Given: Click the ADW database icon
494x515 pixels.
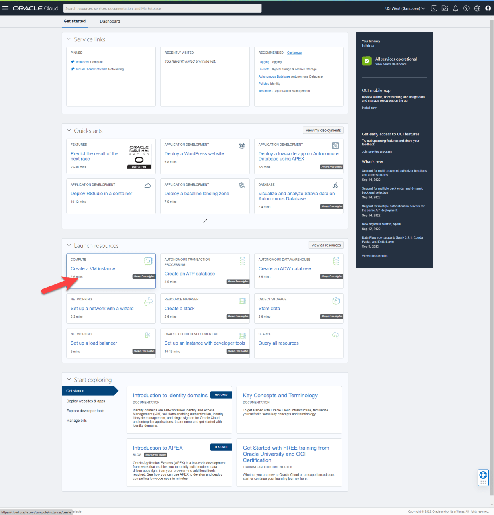Looking at the screenshot, I should [x=336, y=261].
